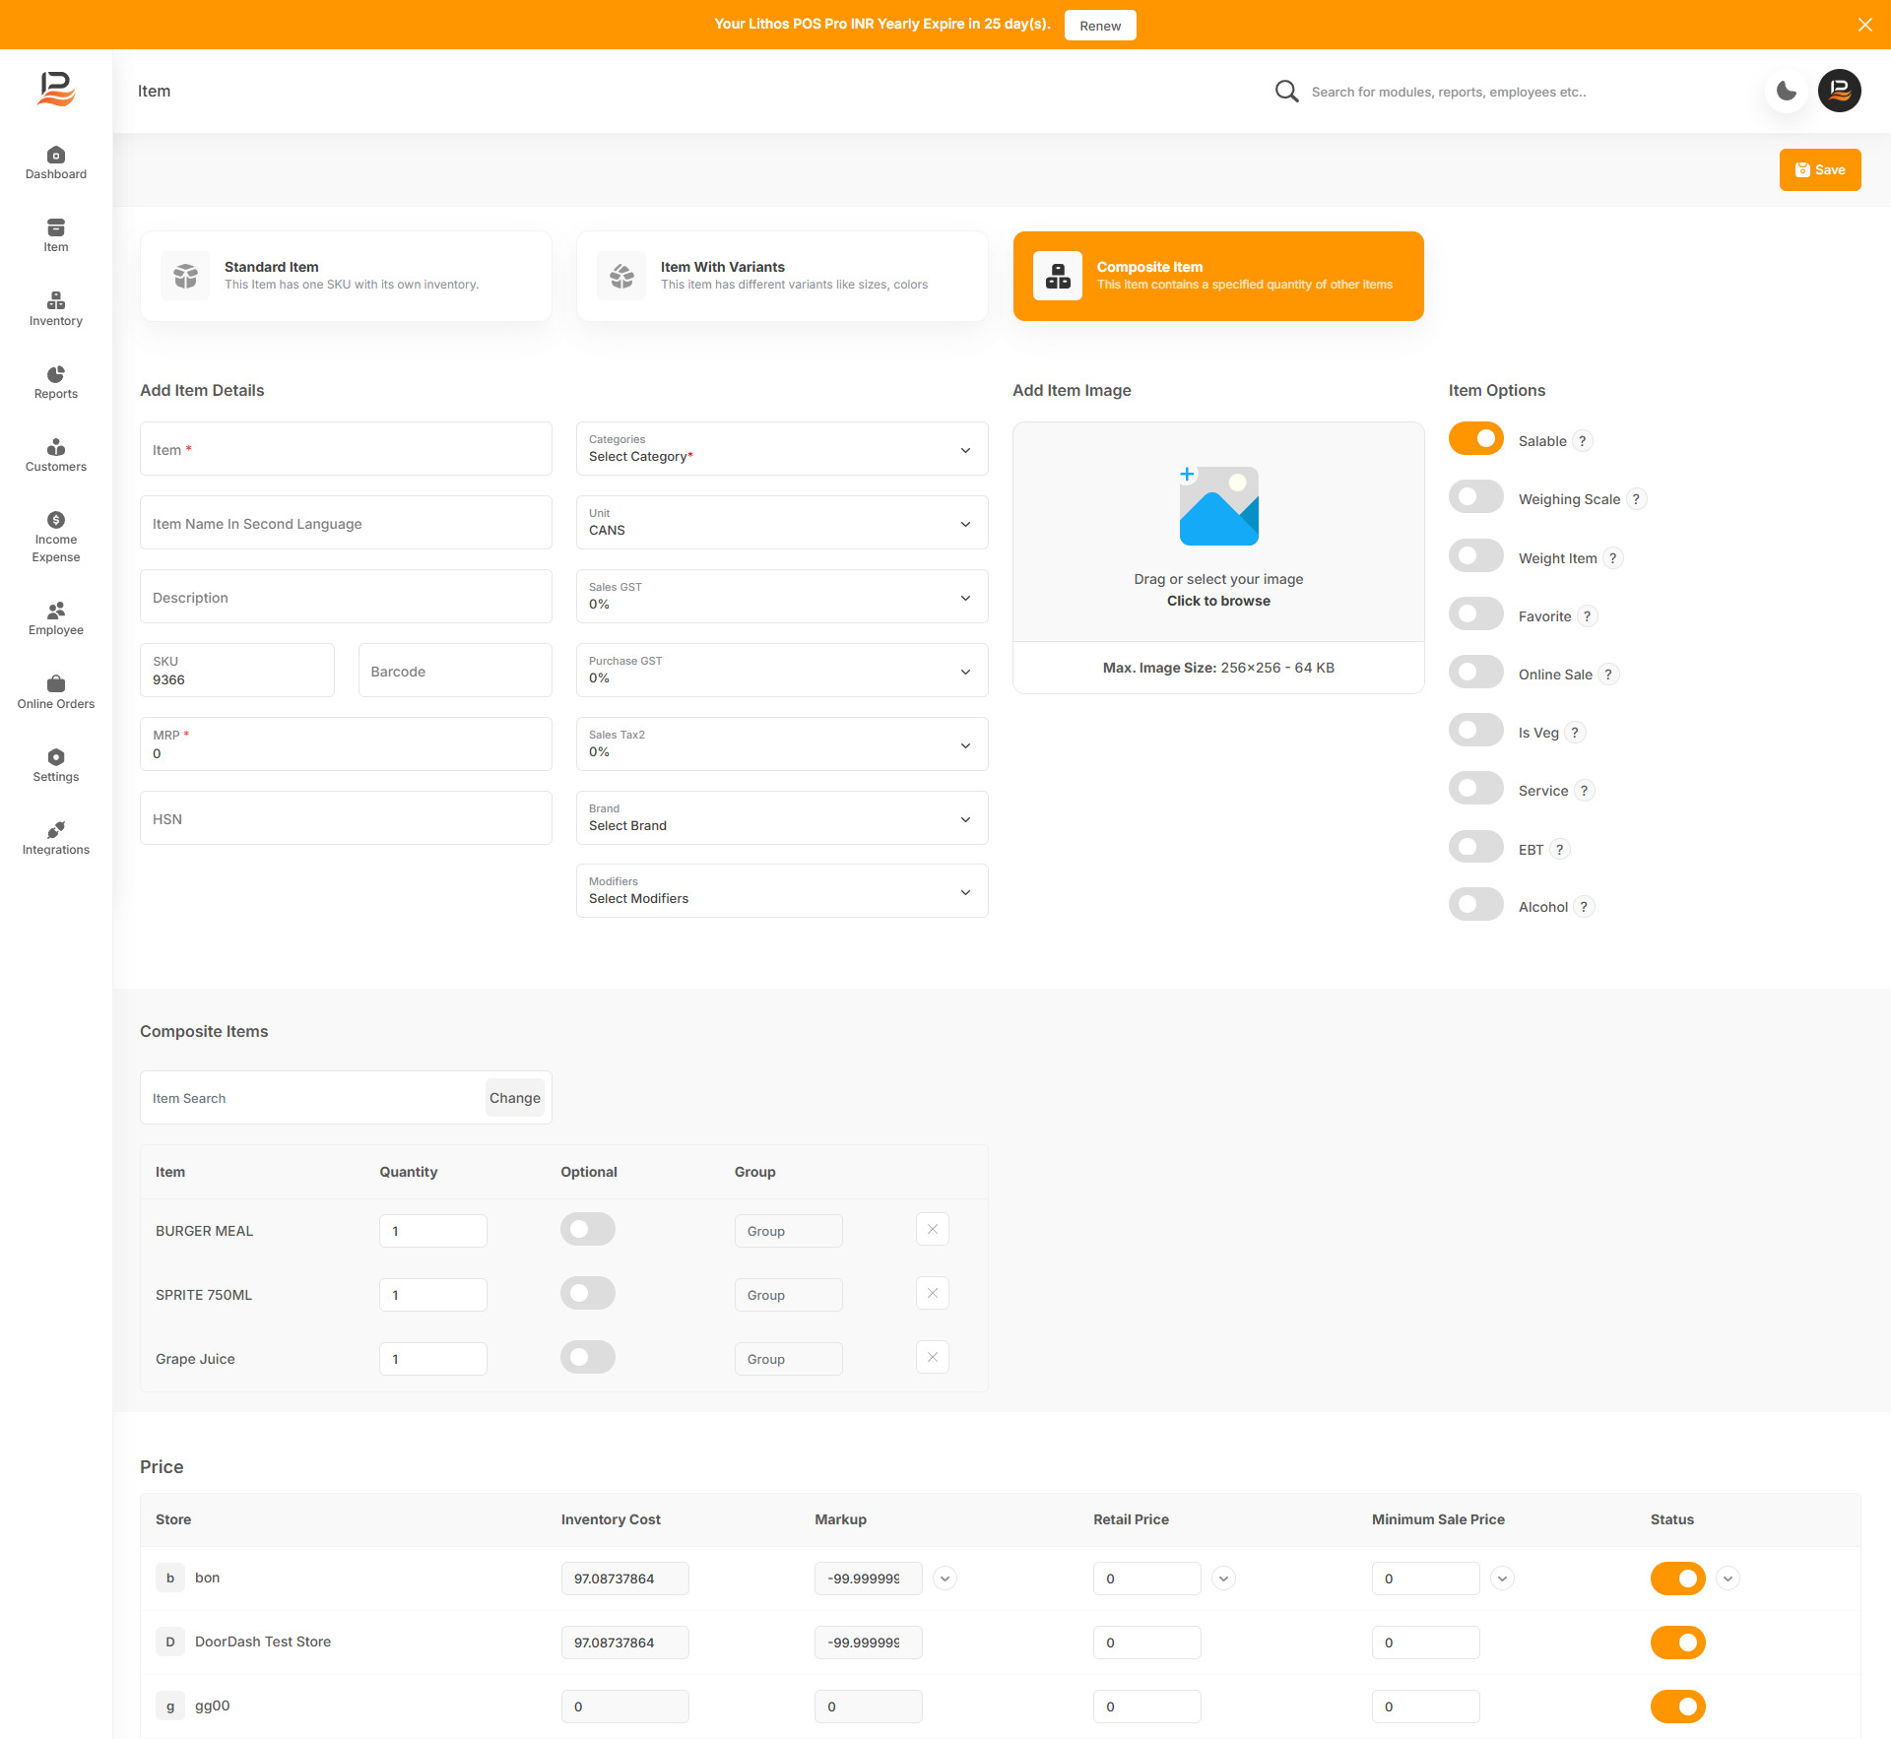
Task: Enable the Weighing Scale toggle
Action: click(1475, 497)
